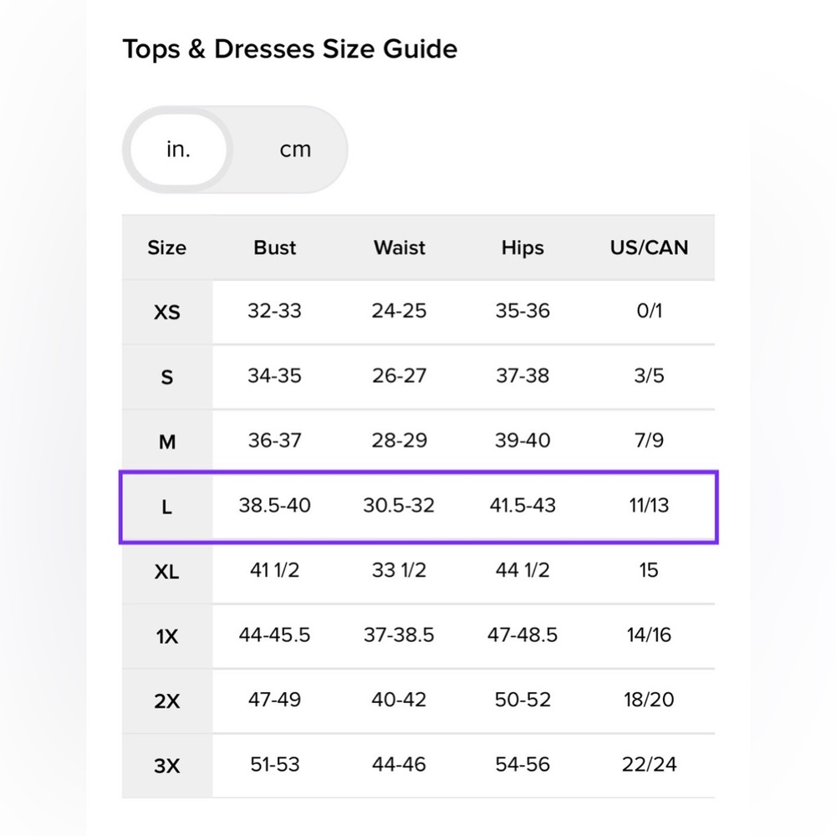Switch units to cm

[x=295, y=150]
